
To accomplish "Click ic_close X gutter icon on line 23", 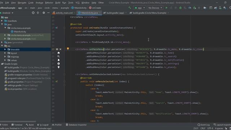I will pos(60,49).
